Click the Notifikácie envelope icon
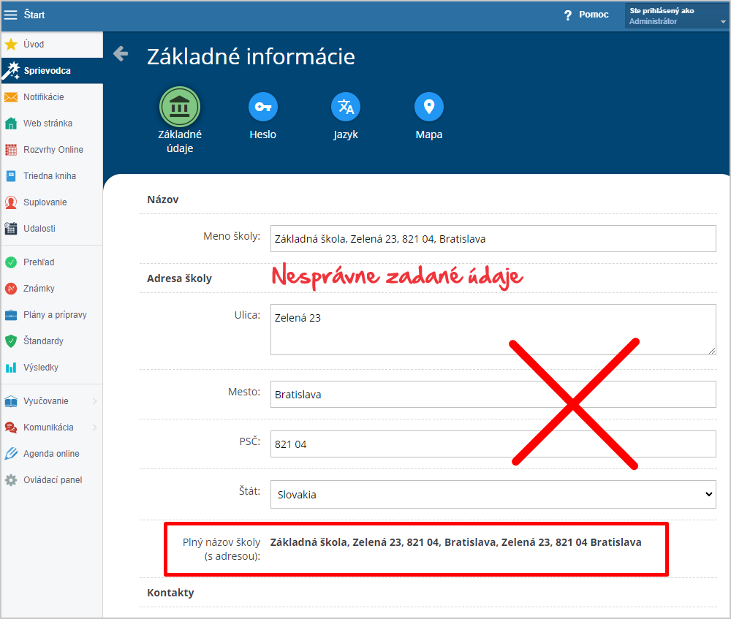This screenshot has width=731, height=619. pos(11,97)
